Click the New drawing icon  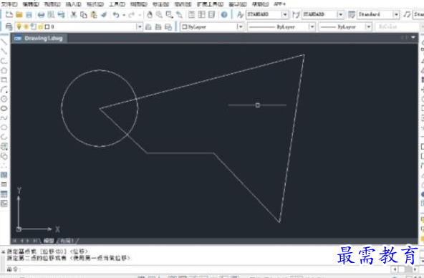pos(9,14)
